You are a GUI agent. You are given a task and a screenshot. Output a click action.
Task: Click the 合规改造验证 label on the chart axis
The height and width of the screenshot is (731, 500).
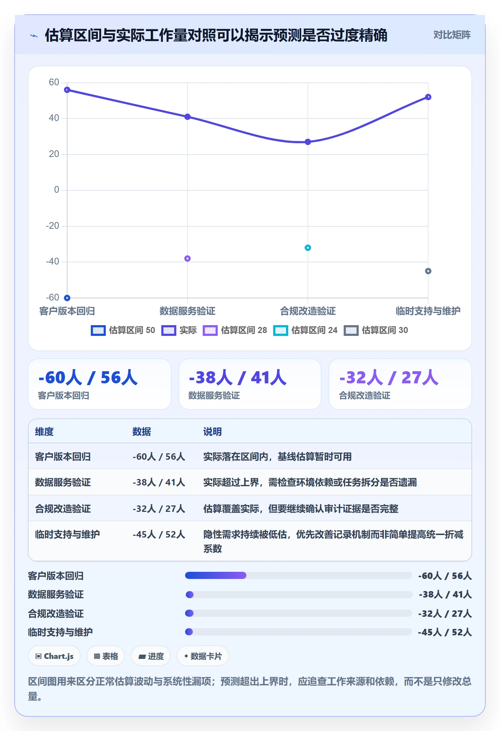[308, 311]
